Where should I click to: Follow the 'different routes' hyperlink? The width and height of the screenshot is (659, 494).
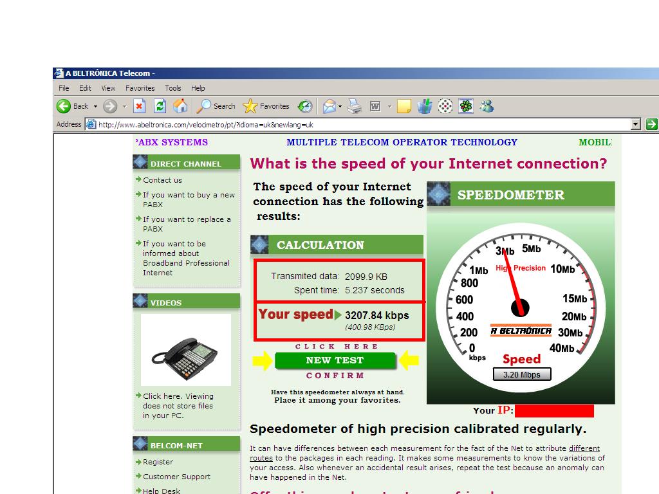point(584,448)
